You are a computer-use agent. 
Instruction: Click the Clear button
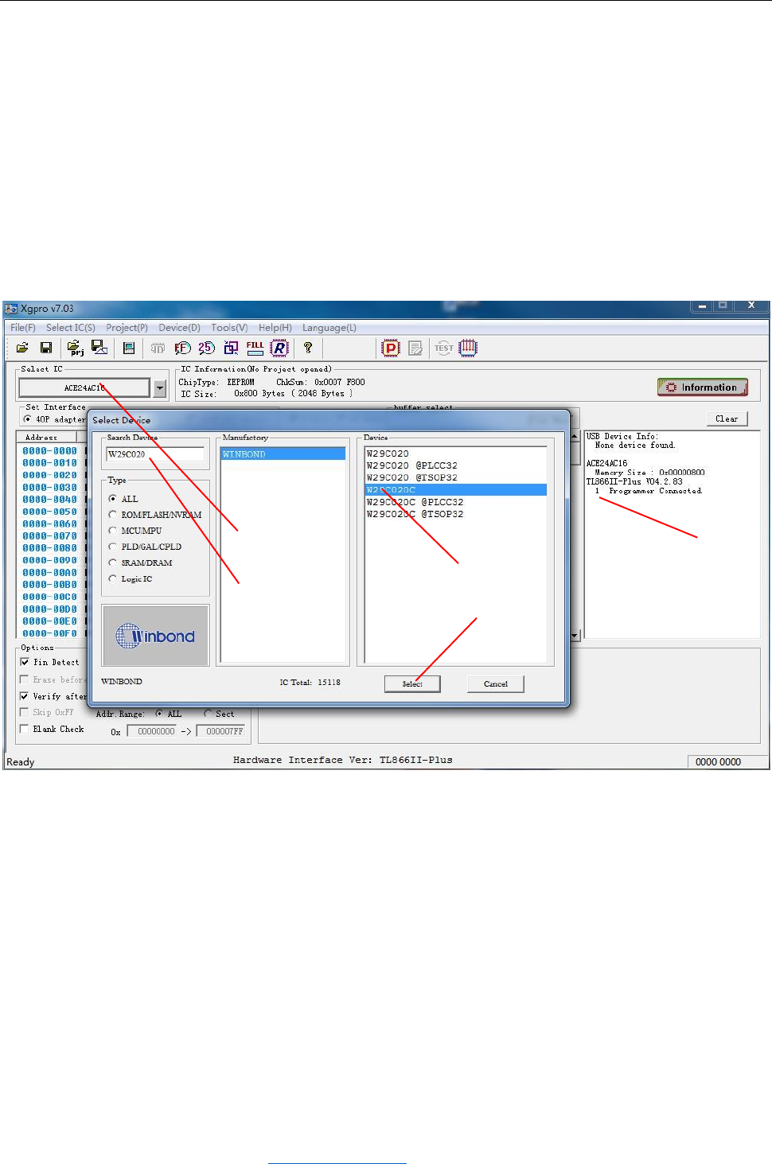tap(727, 418)
